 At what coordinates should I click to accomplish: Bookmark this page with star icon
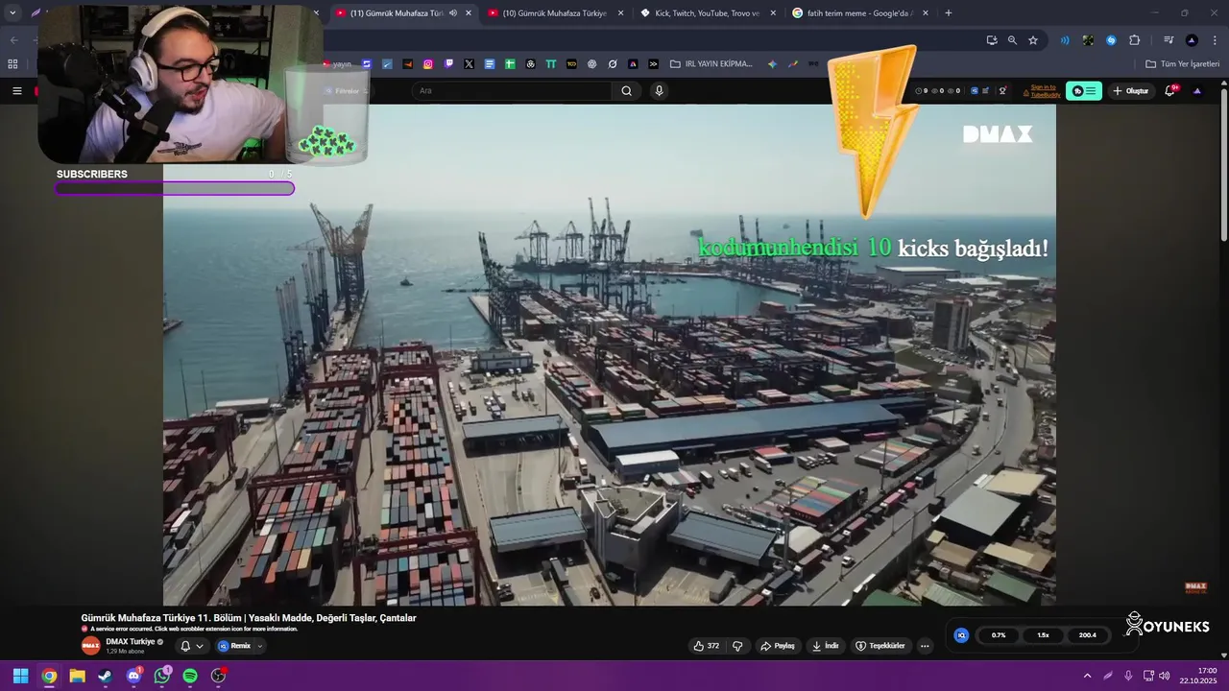(1033, 40)
